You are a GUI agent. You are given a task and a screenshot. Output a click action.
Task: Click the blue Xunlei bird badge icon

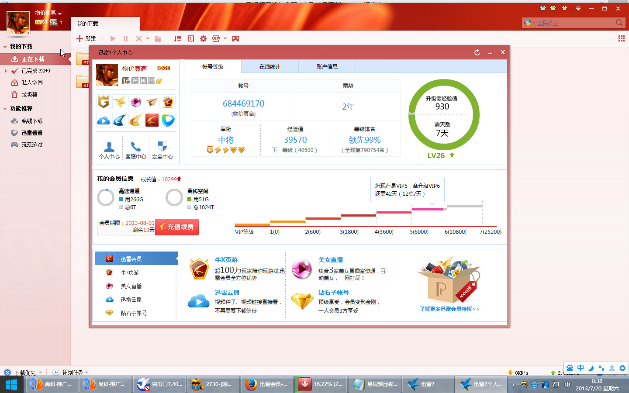(x=120, y=120)
